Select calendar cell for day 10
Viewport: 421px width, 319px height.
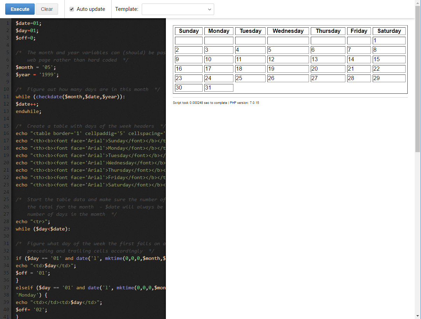coord(219,59)
